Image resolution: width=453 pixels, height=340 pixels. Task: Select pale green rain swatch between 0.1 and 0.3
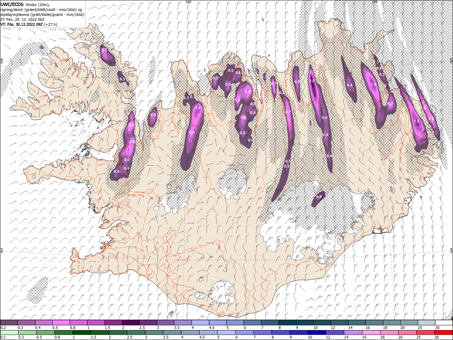click(x=10, y=333)
